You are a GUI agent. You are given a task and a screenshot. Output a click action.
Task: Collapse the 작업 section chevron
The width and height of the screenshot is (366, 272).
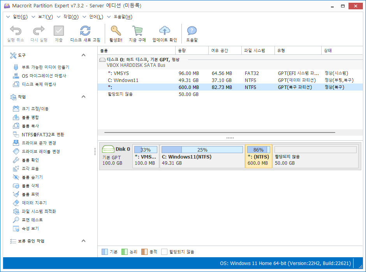[x=83, y=97]
